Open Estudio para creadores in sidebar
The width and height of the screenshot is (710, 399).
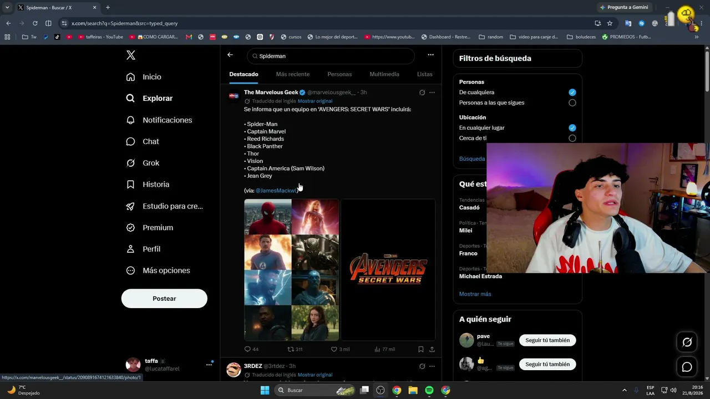165,206
